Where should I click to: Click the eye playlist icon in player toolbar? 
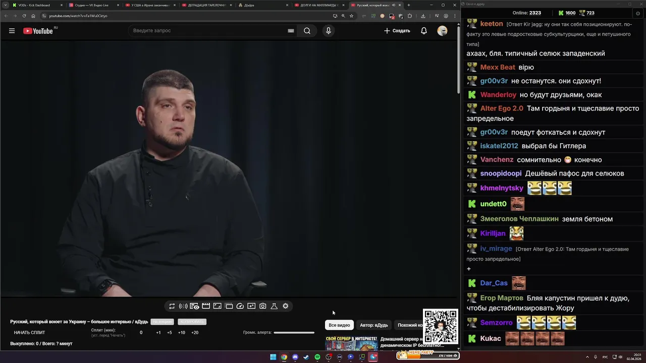click(194, 306)
